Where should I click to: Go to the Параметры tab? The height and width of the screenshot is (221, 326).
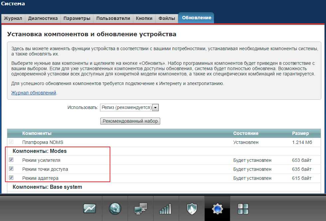[x=77, y=19]
